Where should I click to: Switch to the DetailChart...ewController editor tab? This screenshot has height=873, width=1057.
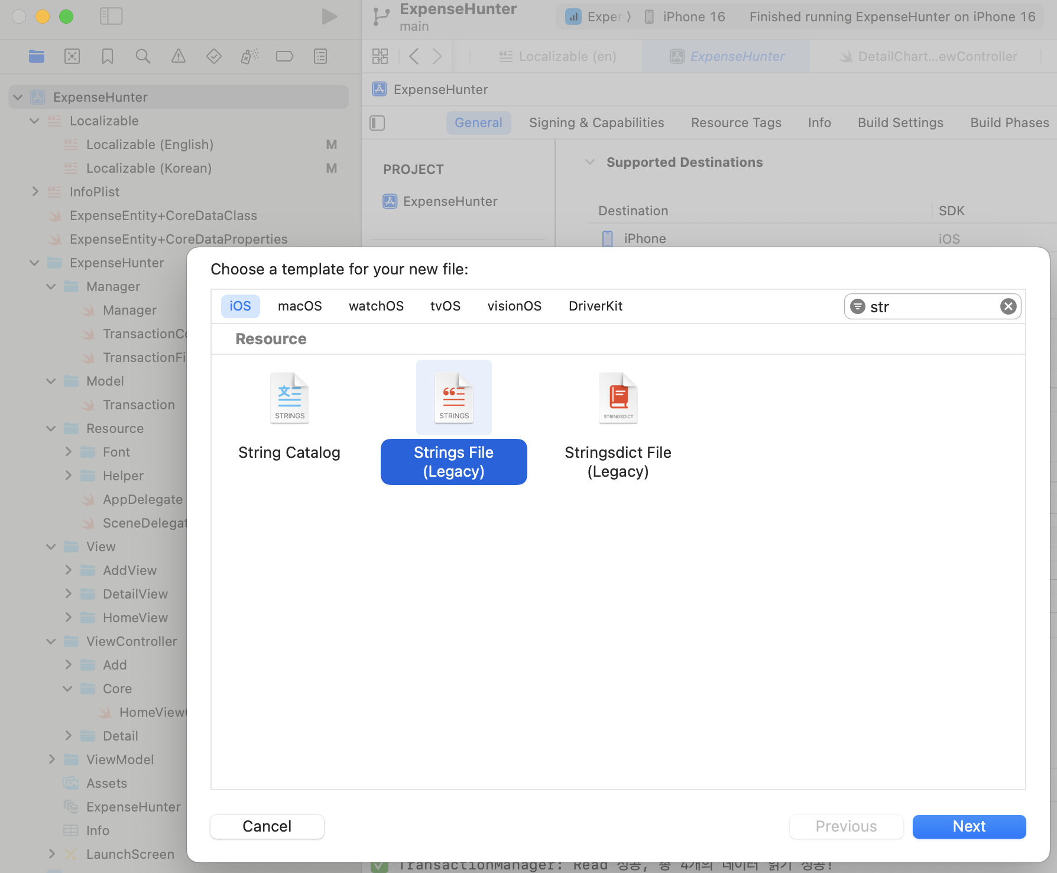click(x=928, y=56)
